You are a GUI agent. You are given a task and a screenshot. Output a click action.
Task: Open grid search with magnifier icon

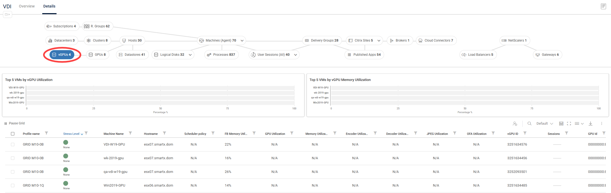[529, 124]
